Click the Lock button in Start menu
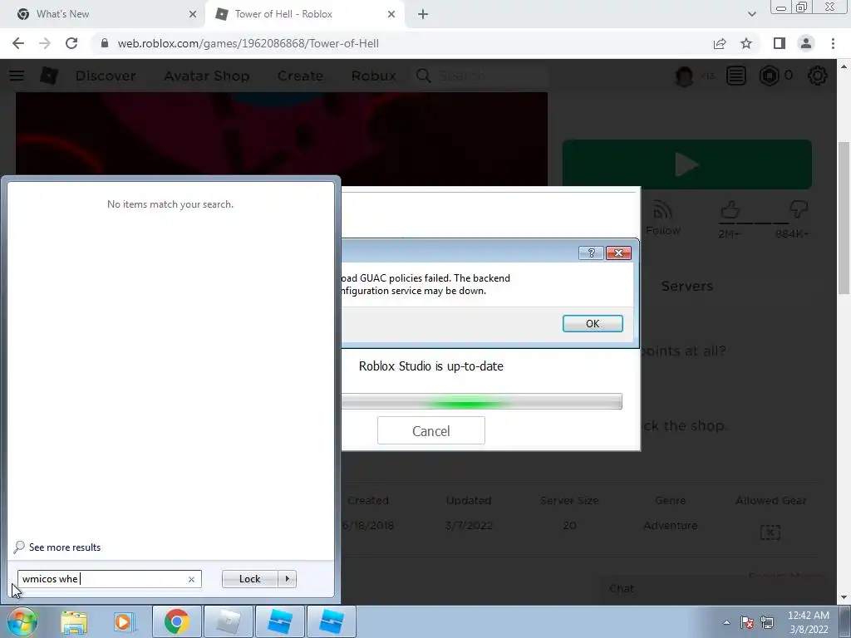The width and height of the screenshot is (851, 638). pyautogui.click(x=249, y=579)
